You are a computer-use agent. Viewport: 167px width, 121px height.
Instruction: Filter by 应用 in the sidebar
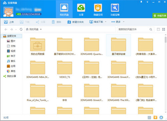[11, 66]
